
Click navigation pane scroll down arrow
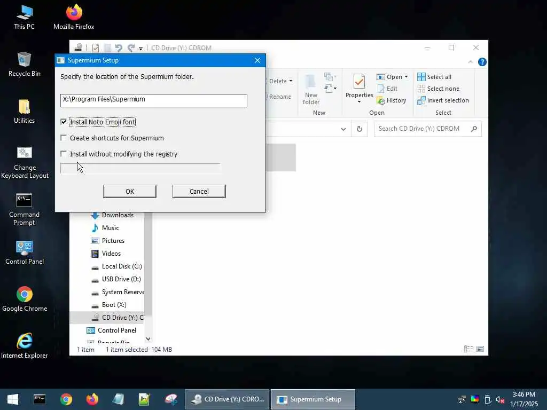pyautogui.click(x=149, y=339)
